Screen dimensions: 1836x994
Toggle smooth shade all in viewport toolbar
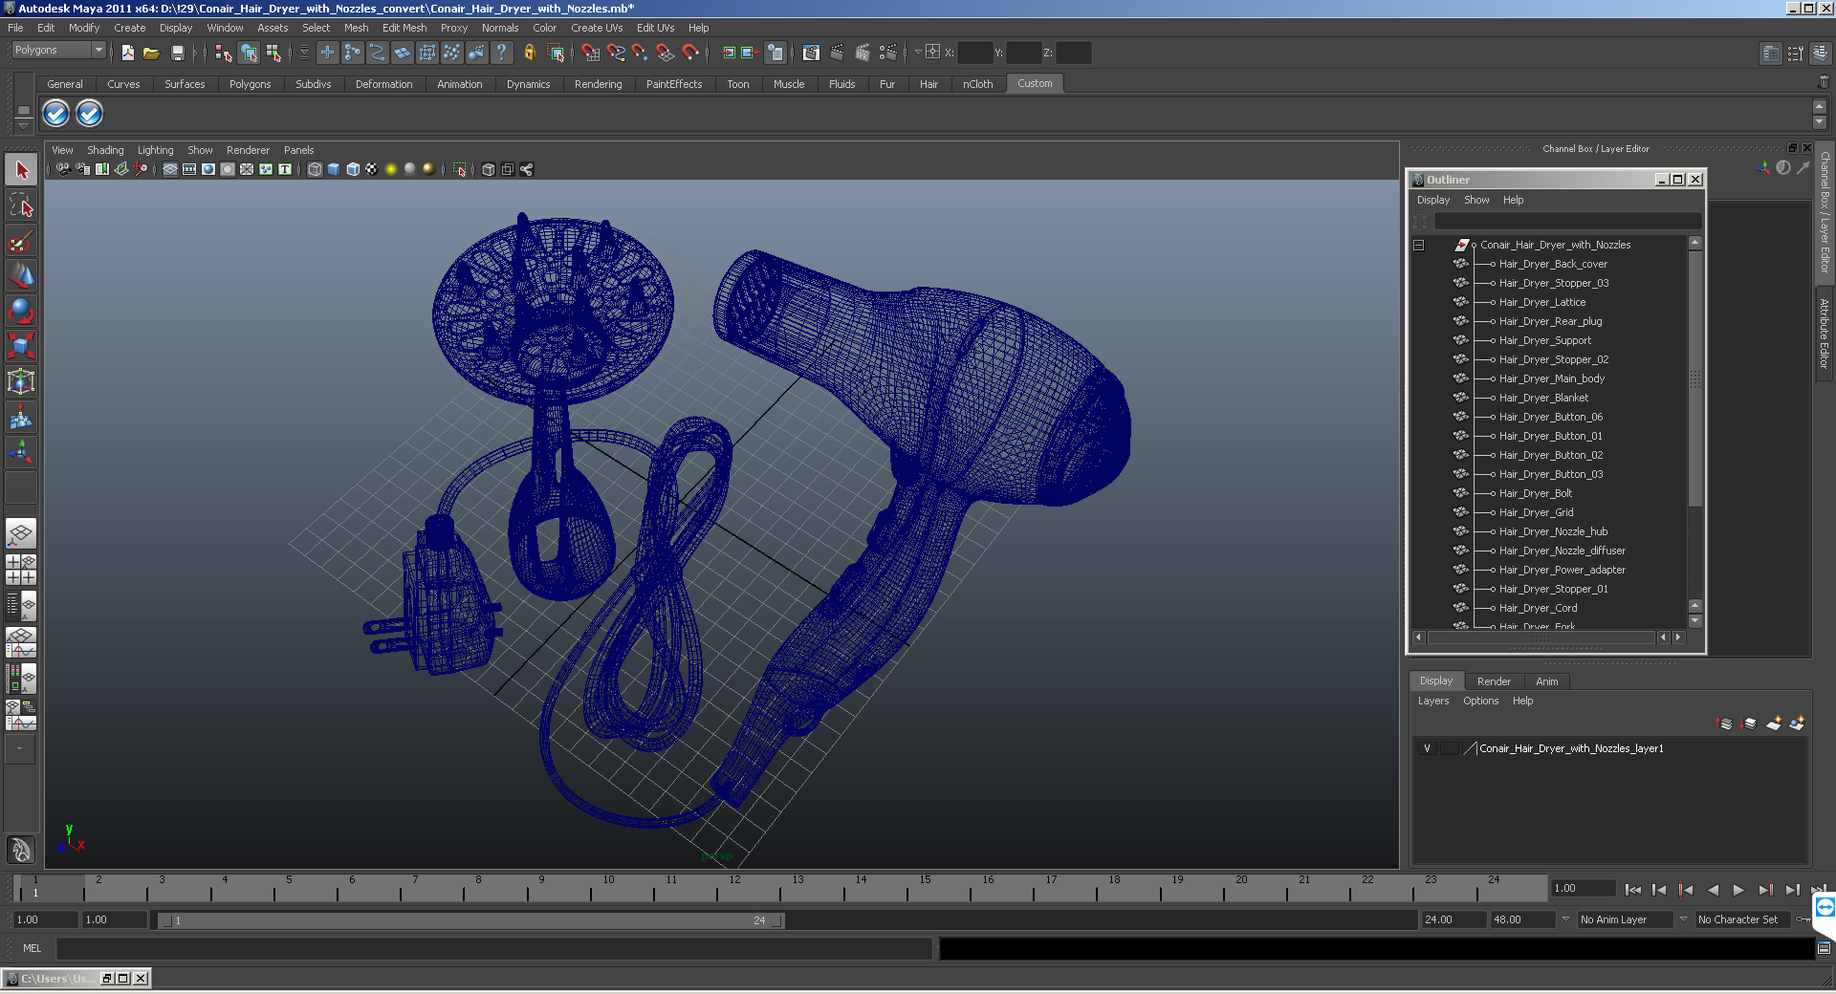point(334,169)
